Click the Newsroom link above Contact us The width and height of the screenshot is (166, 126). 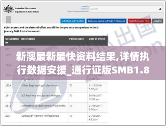pyautogui.click(x=85, y=7)
